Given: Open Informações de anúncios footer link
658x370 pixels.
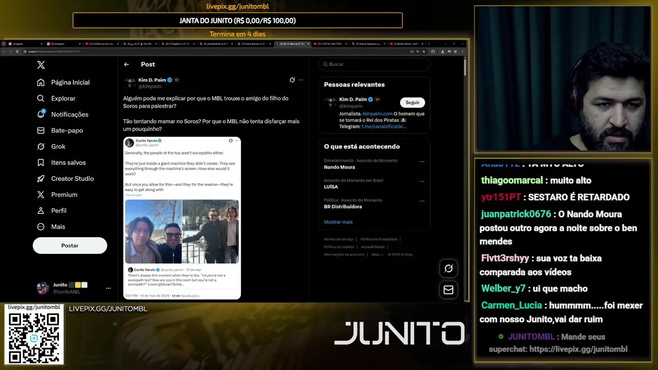Looking at the screenshot, I should tap(344, 254).
